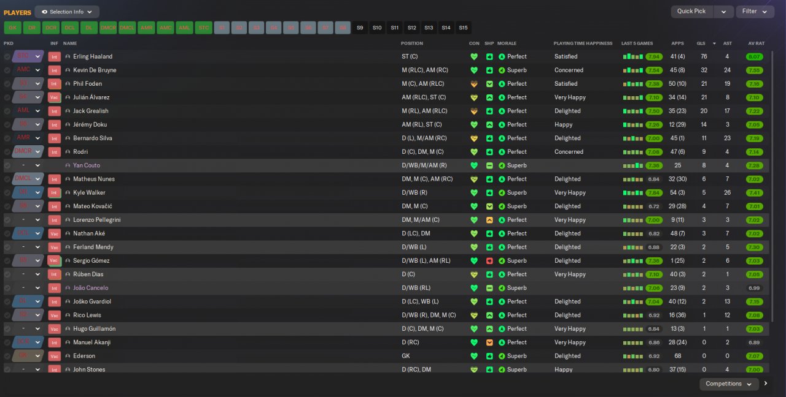Toggle the pick checkbox for Kevin De Bruyne
786x397 pixels.
[7, 70]
